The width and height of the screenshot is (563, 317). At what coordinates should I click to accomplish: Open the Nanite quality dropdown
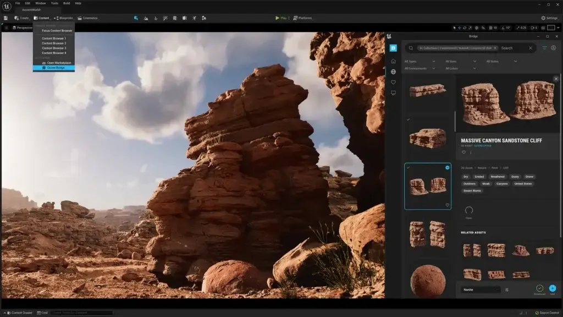(x=481, y=289)
